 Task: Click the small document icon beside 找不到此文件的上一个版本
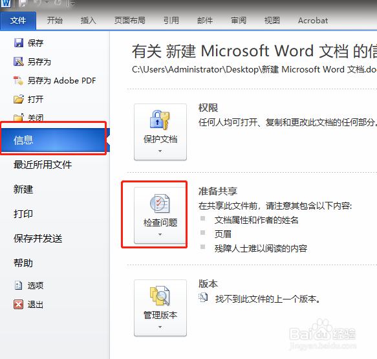[x=203, y=298]
